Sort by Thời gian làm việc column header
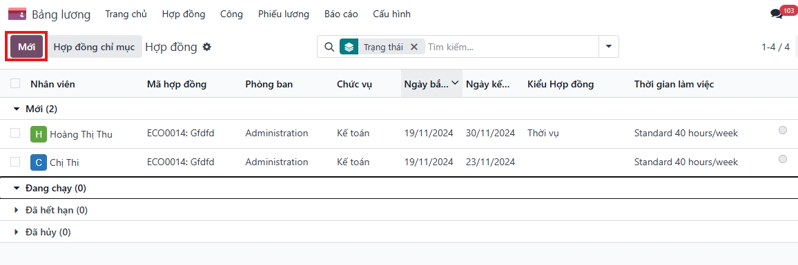Viewport: 798px width, 265px height. tap(674, 84)
